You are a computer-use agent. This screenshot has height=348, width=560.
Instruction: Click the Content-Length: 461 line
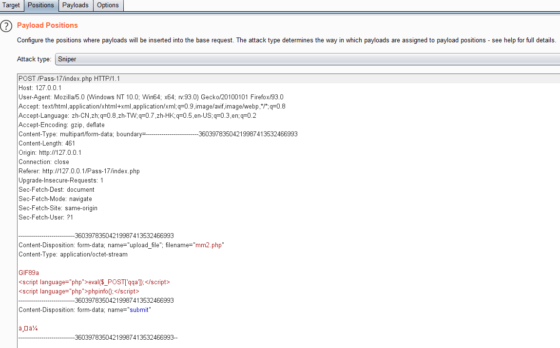coord(47,143)
